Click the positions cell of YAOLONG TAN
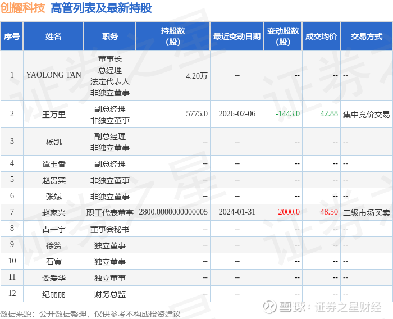 (110, 76)
